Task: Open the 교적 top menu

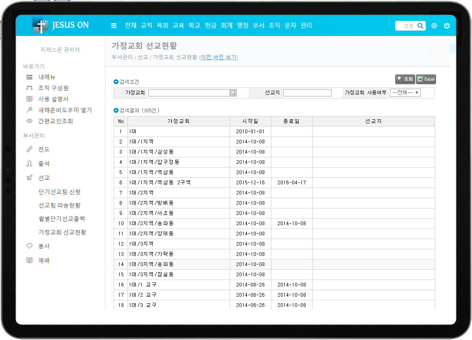Action: [146, 25]
